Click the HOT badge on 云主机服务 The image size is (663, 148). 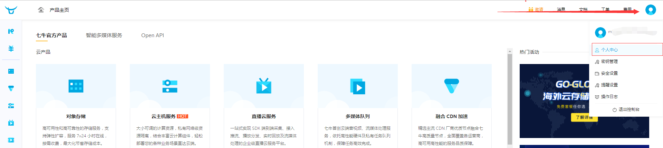tap(183, 116)
